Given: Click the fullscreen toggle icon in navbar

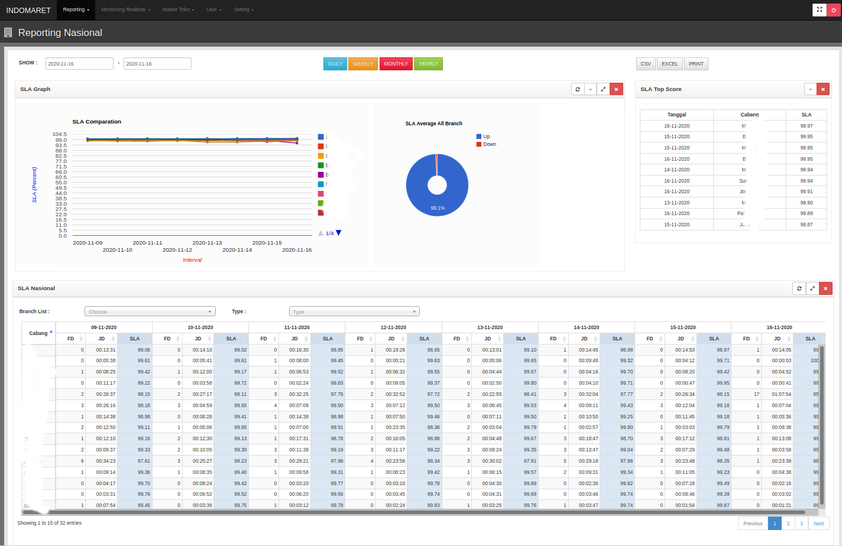Looking at the screenshot, I should [820, 9].
